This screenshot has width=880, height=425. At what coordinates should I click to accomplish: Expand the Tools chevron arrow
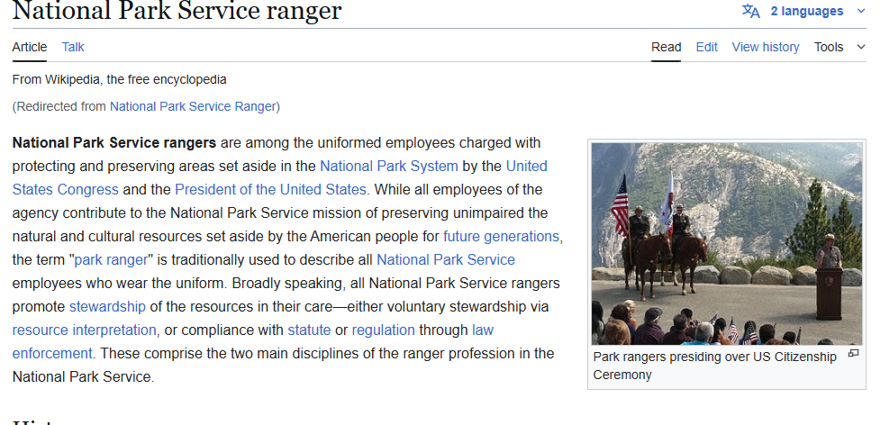(x=861, y=47)
